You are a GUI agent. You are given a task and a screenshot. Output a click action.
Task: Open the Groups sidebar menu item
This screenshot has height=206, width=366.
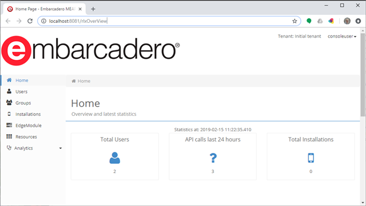click(x=33, y=103)
